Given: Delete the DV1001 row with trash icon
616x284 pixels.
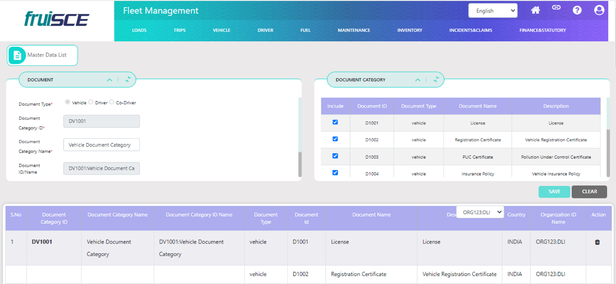Looking at the screenshot, I should [597, 242].
